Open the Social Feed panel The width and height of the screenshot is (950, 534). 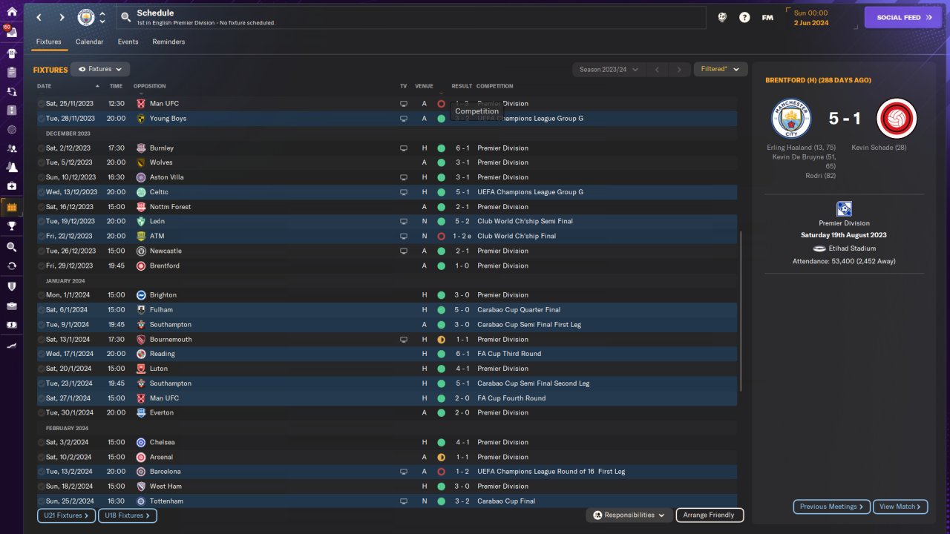pyautogui.click(x=903, y=17)
